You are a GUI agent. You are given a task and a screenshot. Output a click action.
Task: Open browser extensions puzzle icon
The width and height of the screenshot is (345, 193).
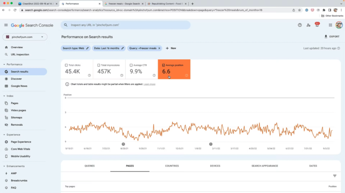click(x=324, y=10)
